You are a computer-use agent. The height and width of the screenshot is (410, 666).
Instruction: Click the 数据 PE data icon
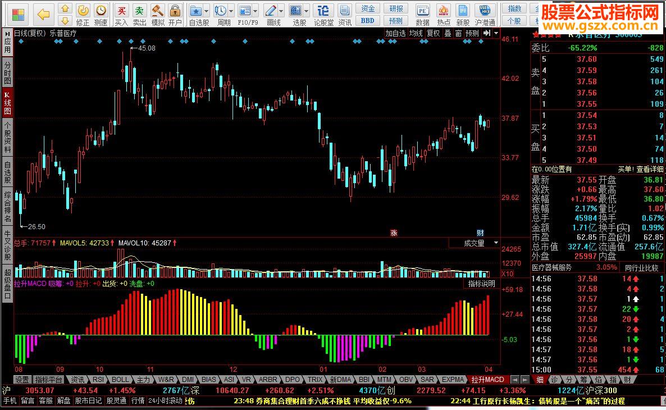[422, 11]
